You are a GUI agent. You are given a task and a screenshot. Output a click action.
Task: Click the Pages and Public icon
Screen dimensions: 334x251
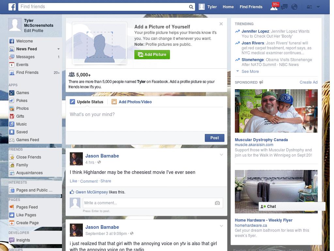coord(12,190)
